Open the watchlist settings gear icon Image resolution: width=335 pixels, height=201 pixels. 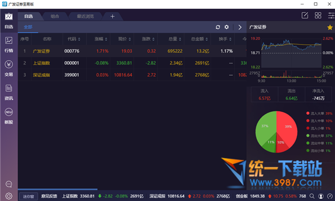(x=227, y=27)
